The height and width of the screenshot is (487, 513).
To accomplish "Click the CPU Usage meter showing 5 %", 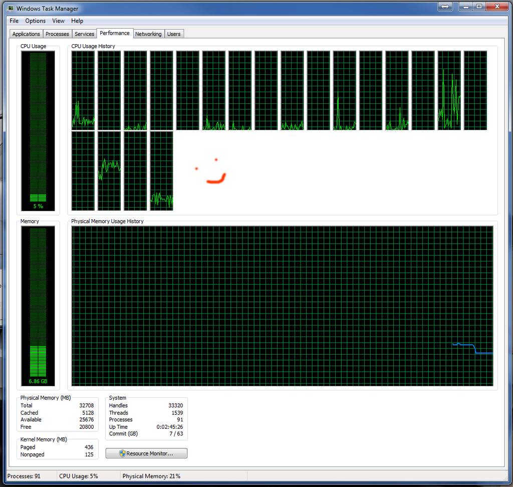I will [x=38, y=131].
